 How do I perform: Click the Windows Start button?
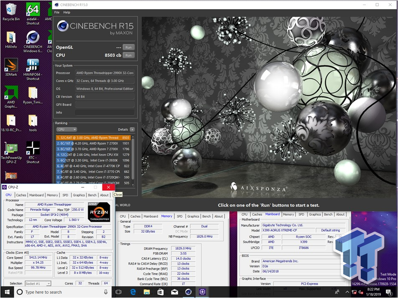pos(7,292)
